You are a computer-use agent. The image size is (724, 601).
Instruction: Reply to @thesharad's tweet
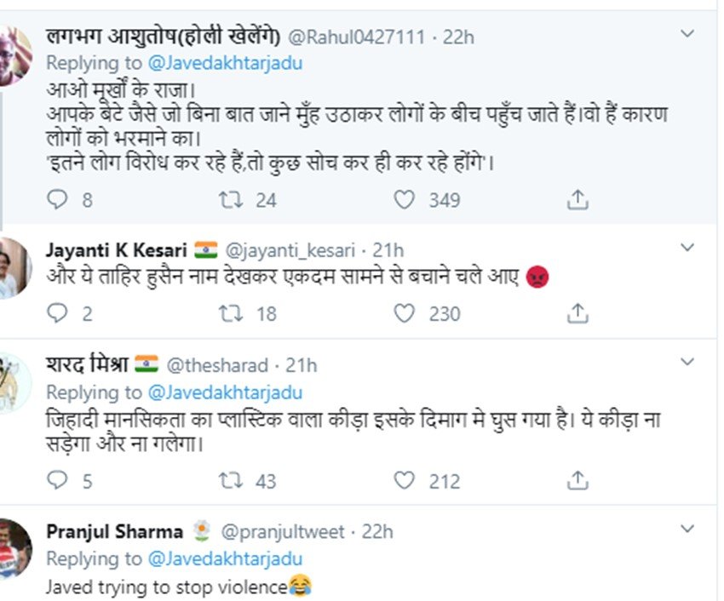click(57, 482)
